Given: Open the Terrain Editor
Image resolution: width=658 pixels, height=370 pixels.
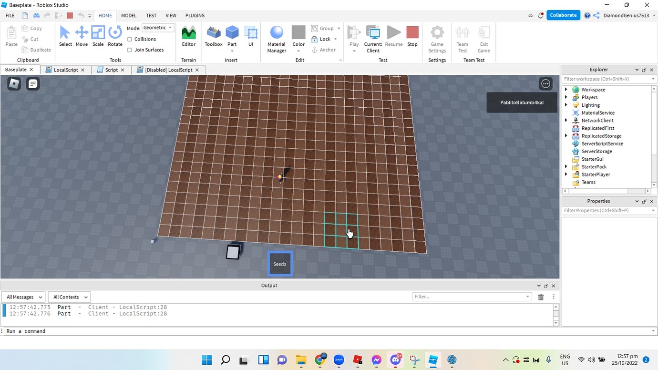Looking at the screenshot, I should coord(189,36).
